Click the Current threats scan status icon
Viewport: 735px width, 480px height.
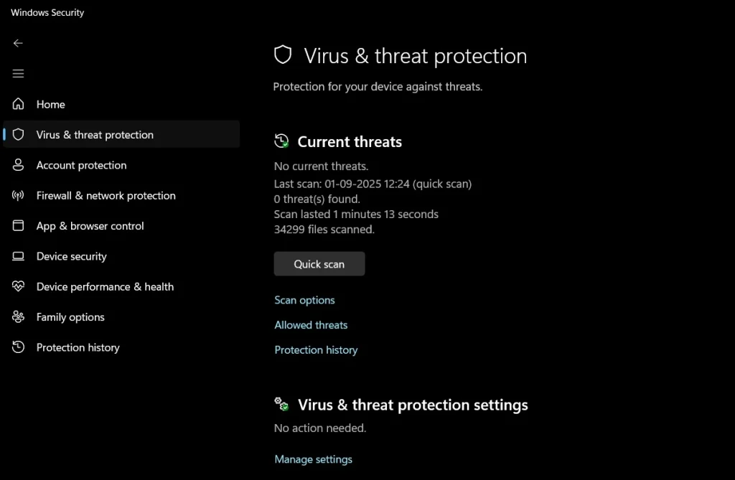[x=281, y=141]
